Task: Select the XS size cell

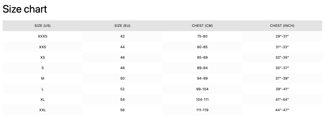Action: [x=43, y=57]
